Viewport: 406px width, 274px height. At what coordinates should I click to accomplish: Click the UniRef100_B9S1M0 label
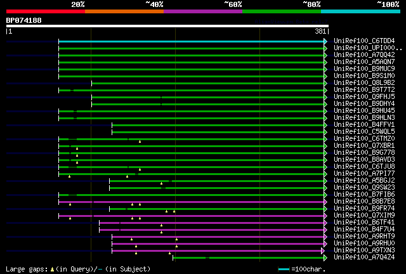(x=364, y=76)
